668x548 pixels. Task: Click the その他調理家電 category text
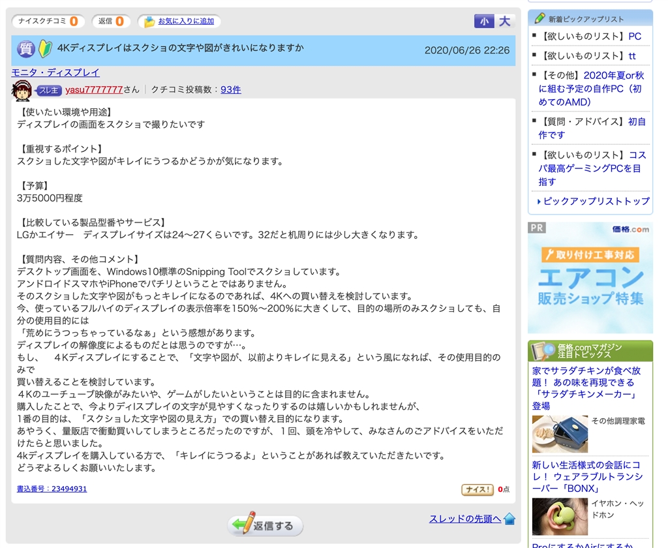tap(618, 421)
